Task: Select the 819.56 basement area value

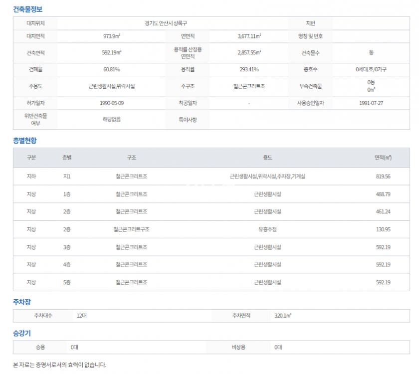Action: [383, 177]
